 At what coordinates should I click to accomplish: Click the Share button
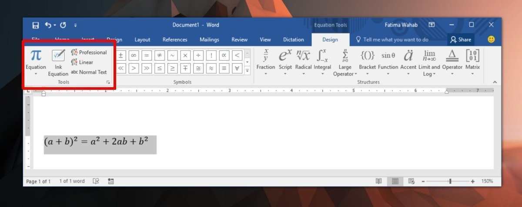tap(461, 39)
